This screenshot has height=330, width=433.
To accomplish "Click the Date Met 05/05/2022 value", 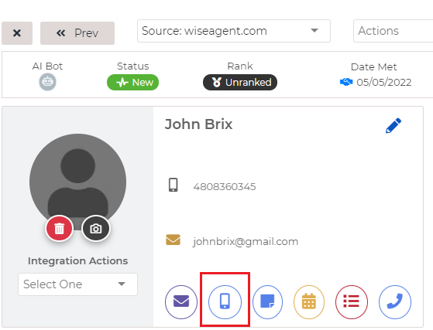I will (384, 82).
